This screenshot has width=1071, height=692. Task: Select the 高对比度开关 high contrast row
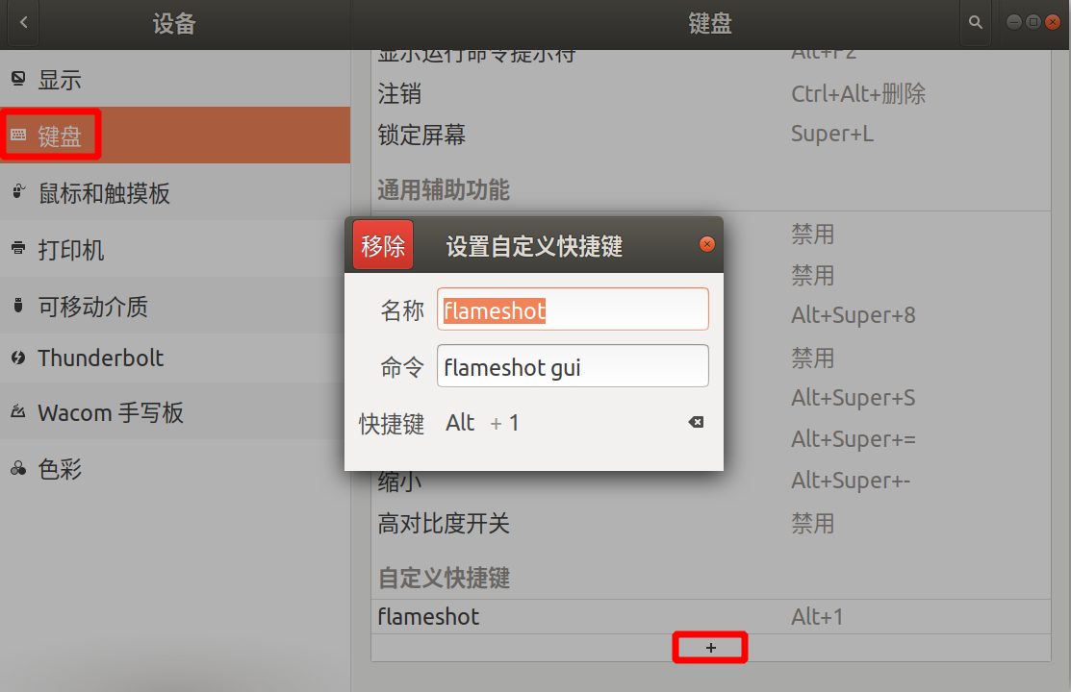click(710, 524)
